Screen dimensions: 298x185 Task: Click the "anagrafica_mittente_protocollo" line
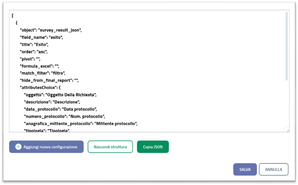pyautogui.click(x=80, y=124)
